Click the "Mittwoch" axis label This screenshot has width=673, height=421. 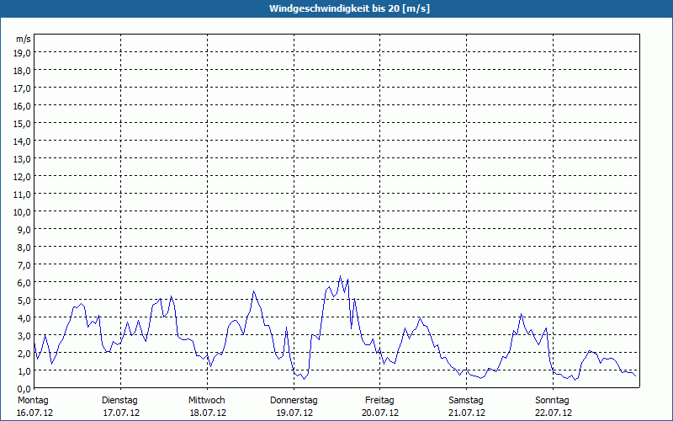pyautogui.click(x=207, y=400)
